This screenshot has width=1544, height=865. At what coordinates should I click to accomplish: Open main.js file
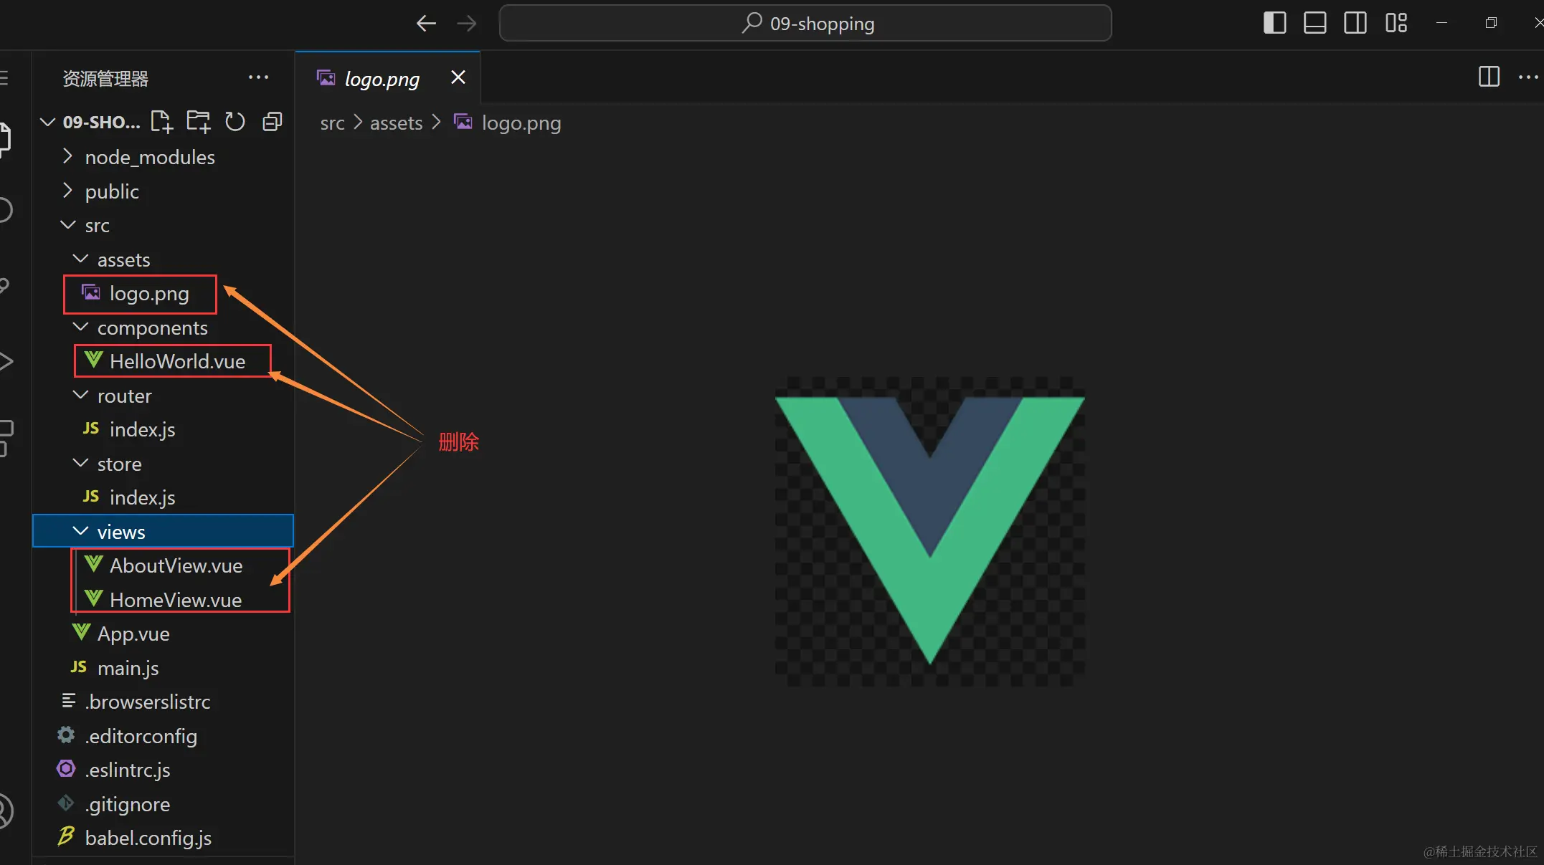point(163,668)
